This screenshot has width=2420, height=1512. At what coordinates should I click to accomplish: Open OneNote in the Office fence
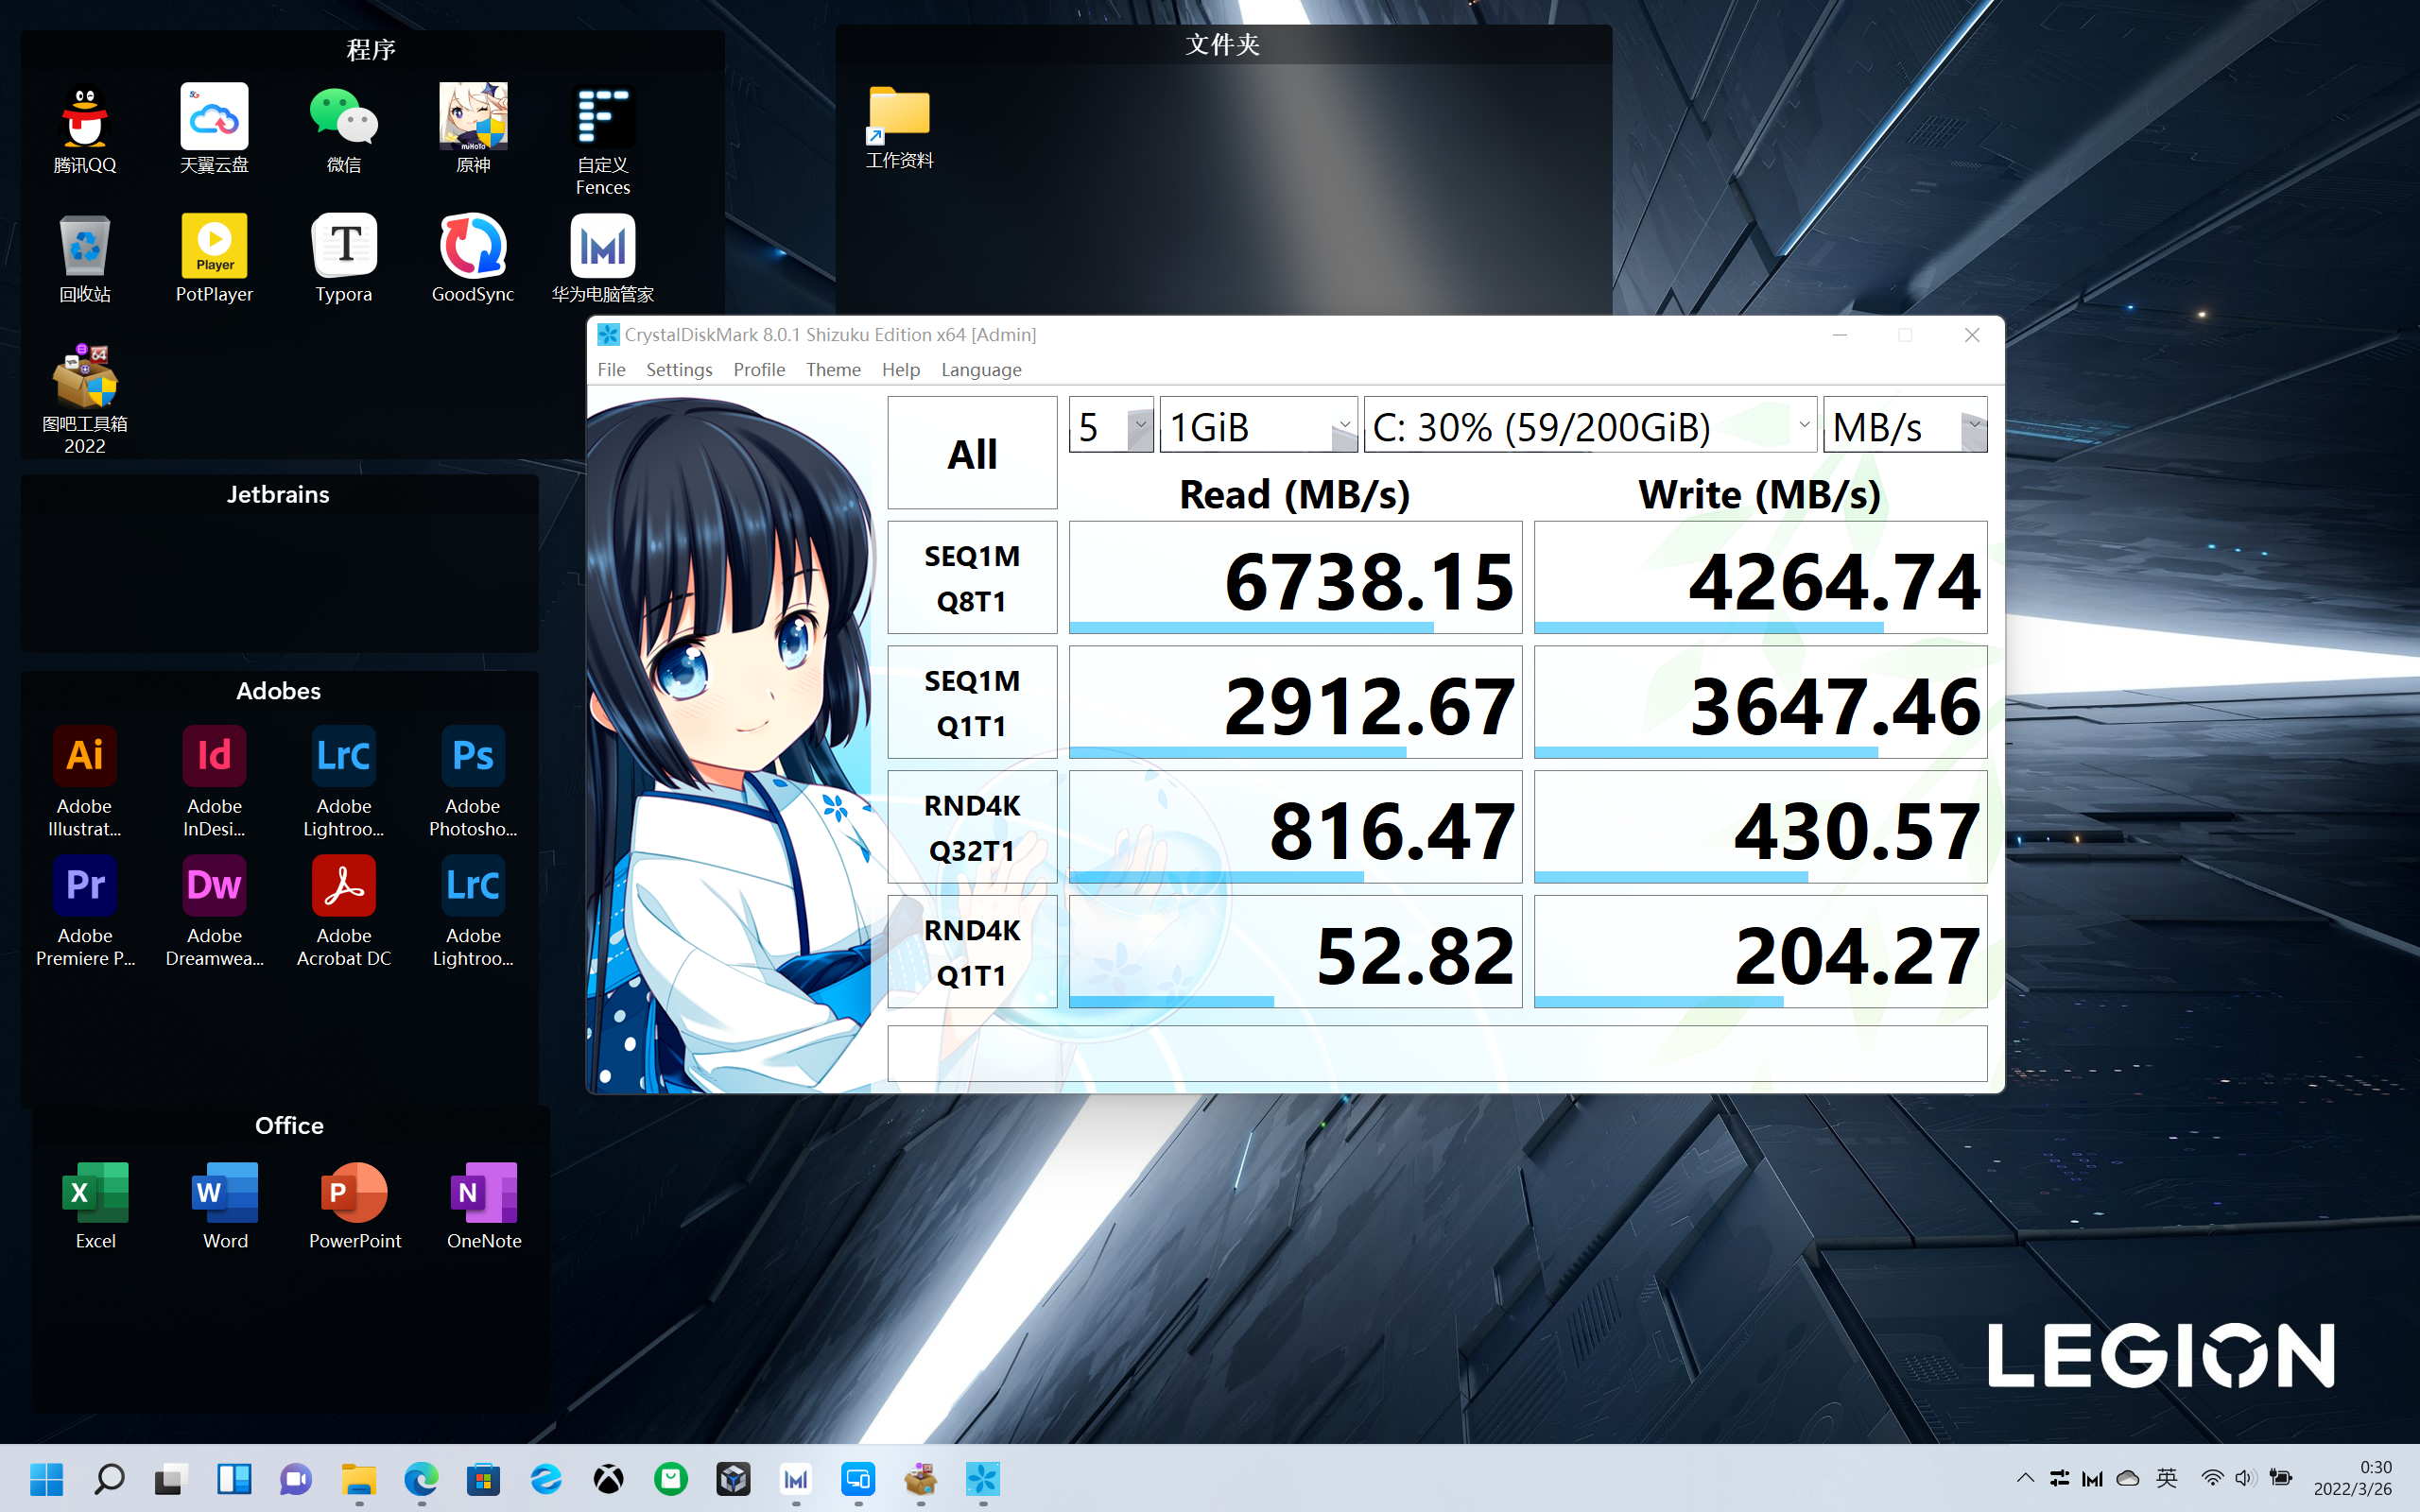[484, 1205]
